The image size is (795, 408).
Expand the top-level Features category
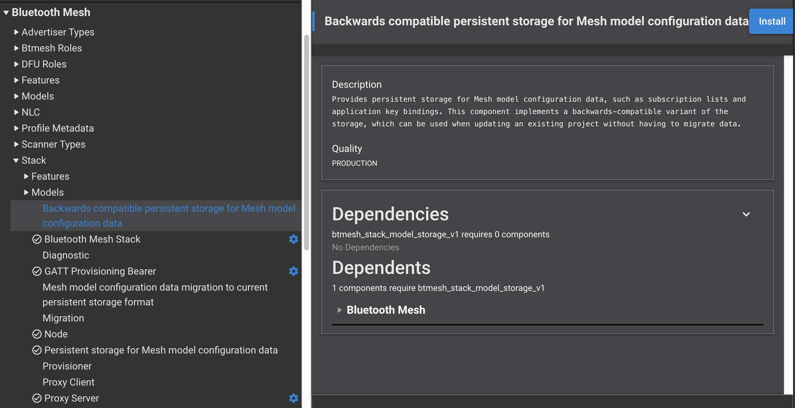click(16, 80)
